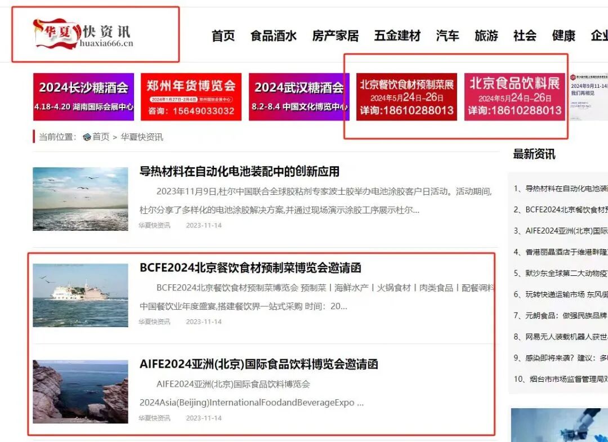Screen dimensions: 608x442
Task: Open sidebar item 9 感染即将来袭
Action: (561, 358)
